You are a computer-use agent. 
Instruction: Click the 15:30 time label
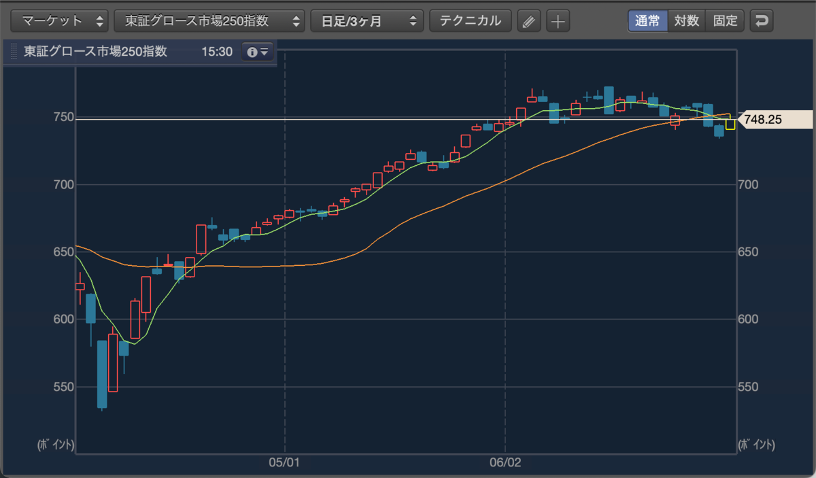(217, 52)
